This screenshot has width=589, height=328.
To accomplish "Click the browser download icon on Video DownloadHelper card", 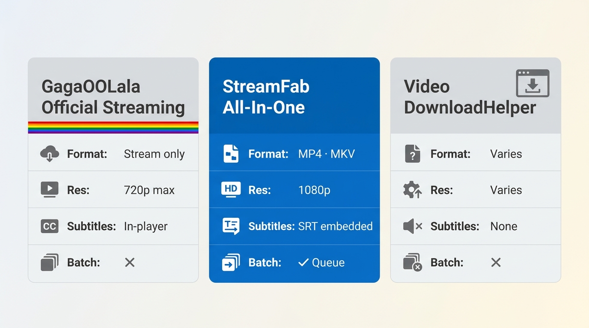I will [532, 83].
